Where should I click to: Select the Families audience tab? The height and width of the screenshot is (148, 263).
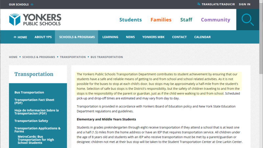161,20
